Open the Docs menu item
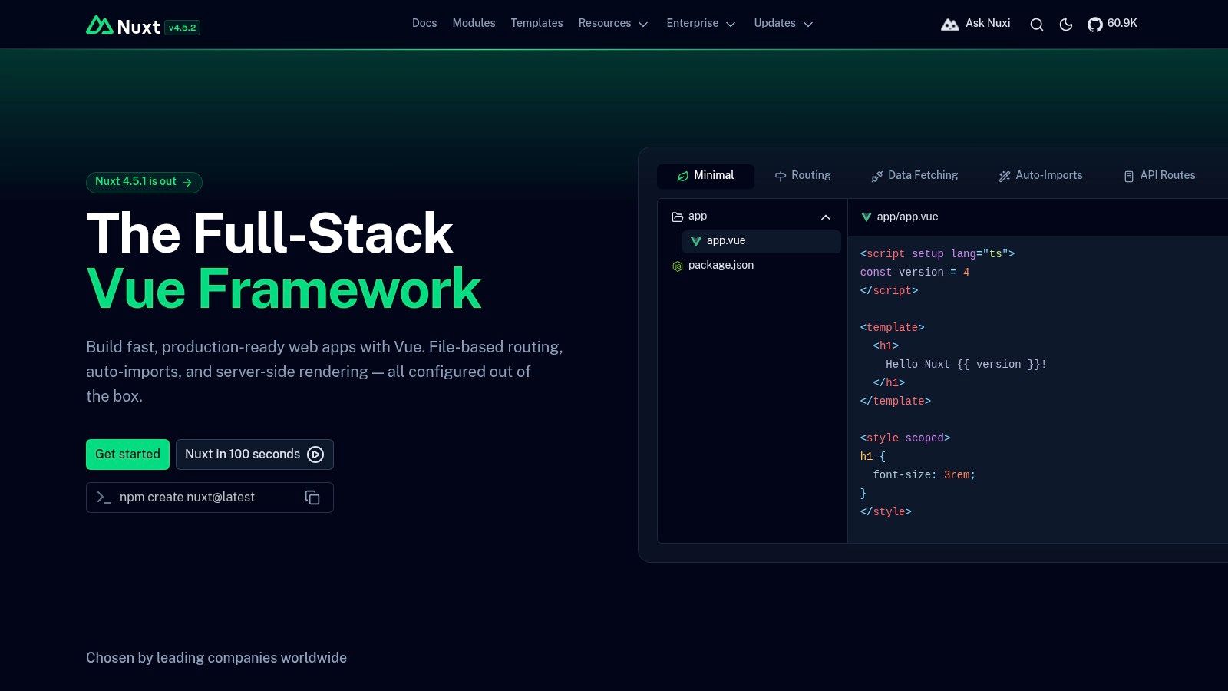The height and width of the screenshot is (691, 1228). 424,23
